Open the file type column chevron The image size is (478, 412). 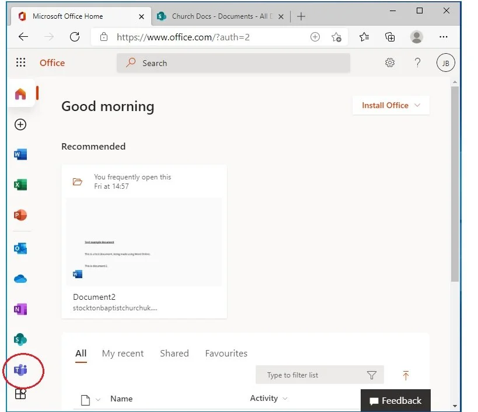pyautogui.click(x=98, y=400)
